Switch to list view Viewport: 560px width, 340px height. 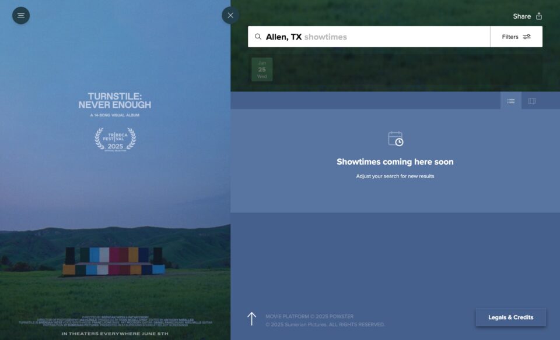tap(511, 101)
